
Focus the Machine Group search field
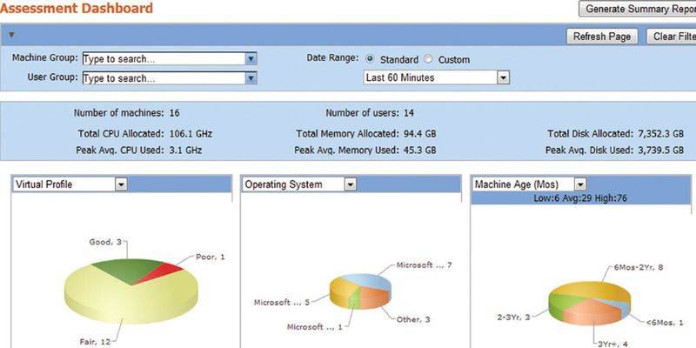164,58
